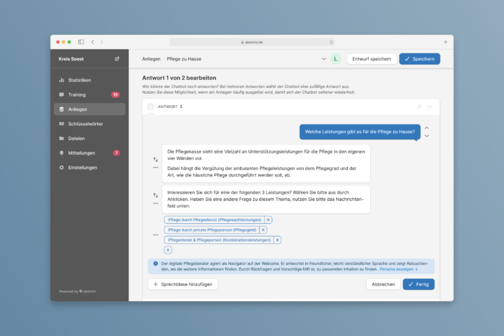Expand the chevron dropdown next to the avatar
Viewport: 504px width, 336px height.
tap(324, 59)
